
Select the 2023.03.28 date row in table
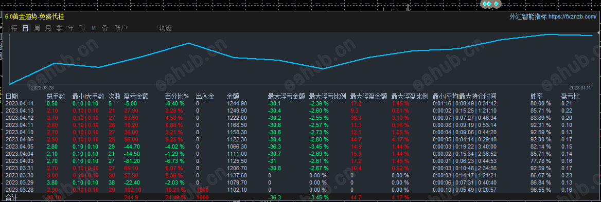point(20,190)
